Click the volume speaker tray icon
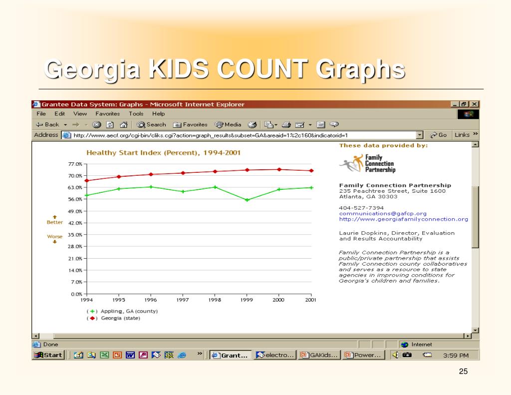The height and width of the screenshot is (395, 511). point(395,355)
